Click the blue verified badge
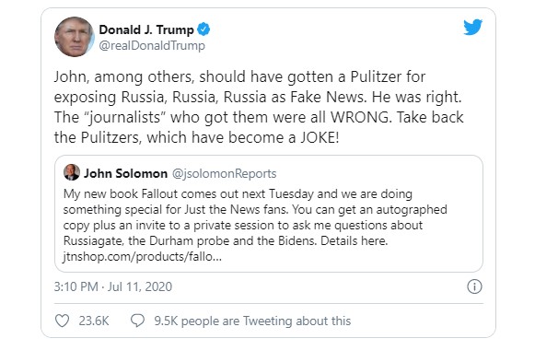 tap(203, 29)
